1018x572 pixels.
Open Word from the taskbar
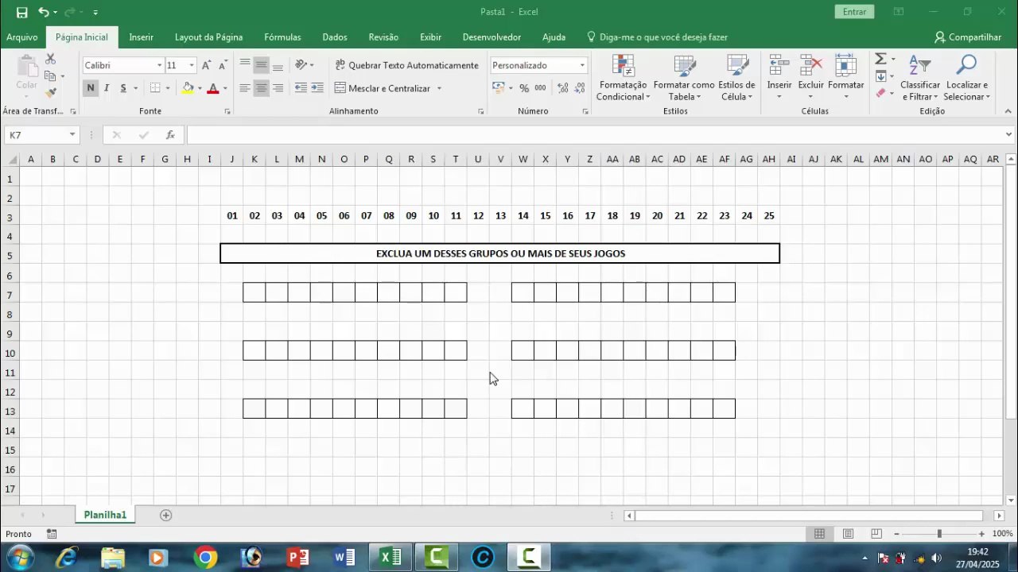[x=344, y=557]
